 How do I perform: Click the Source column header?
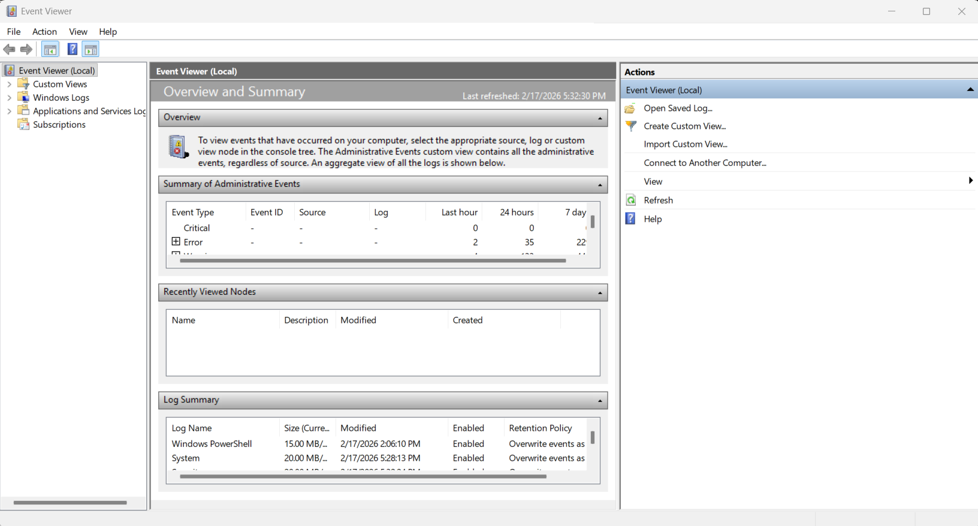tap(312, 212)
